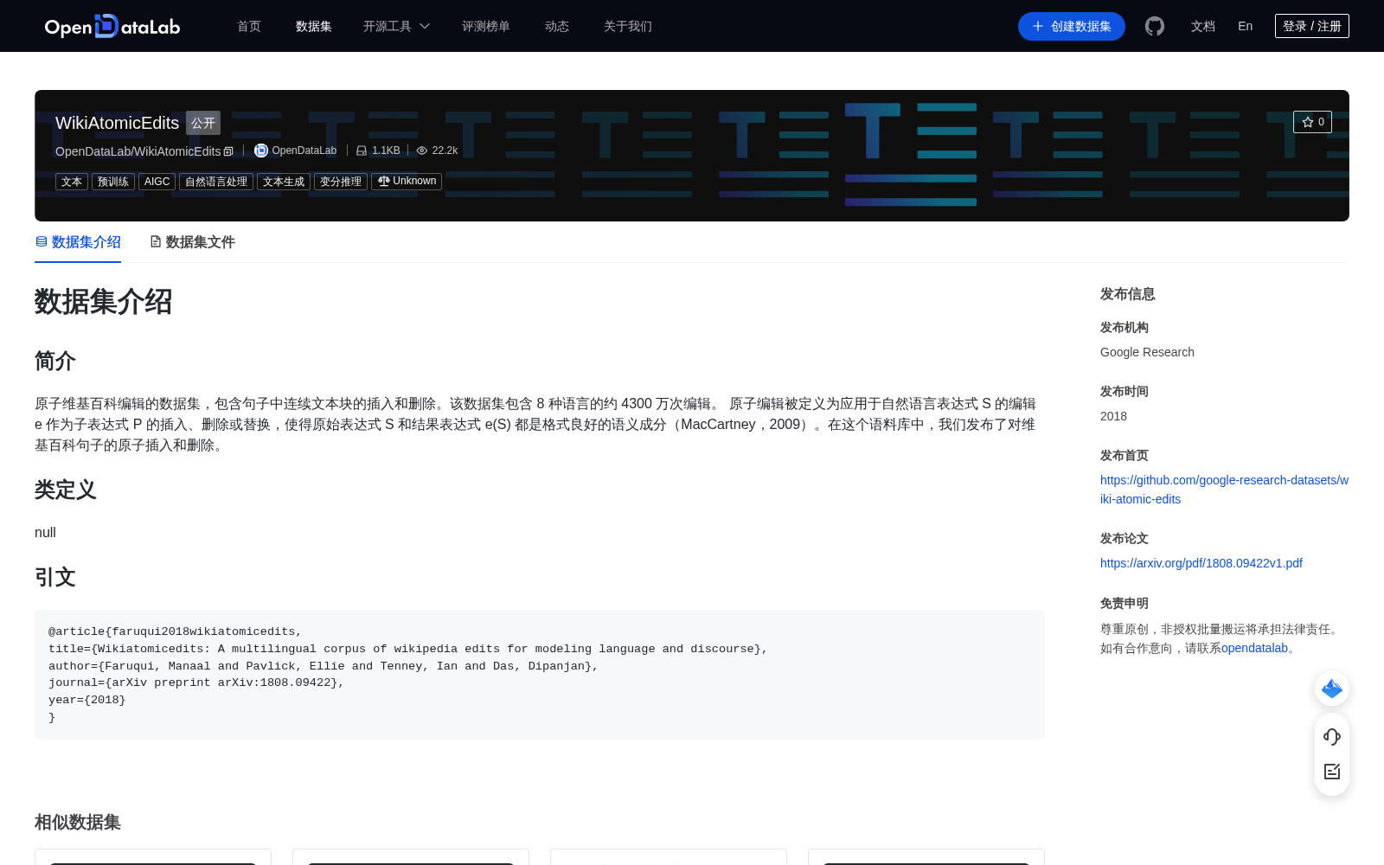Image resolution: width=1384 pixels, height=865 pixels.
Task: Click the 公开 visibility badge
Action: click(203, 123)
